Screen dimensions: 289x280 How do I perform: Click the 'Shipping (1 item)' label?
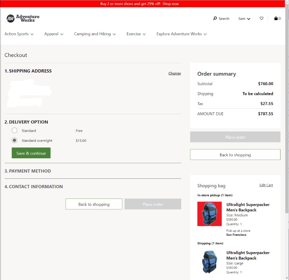(210, 243)
